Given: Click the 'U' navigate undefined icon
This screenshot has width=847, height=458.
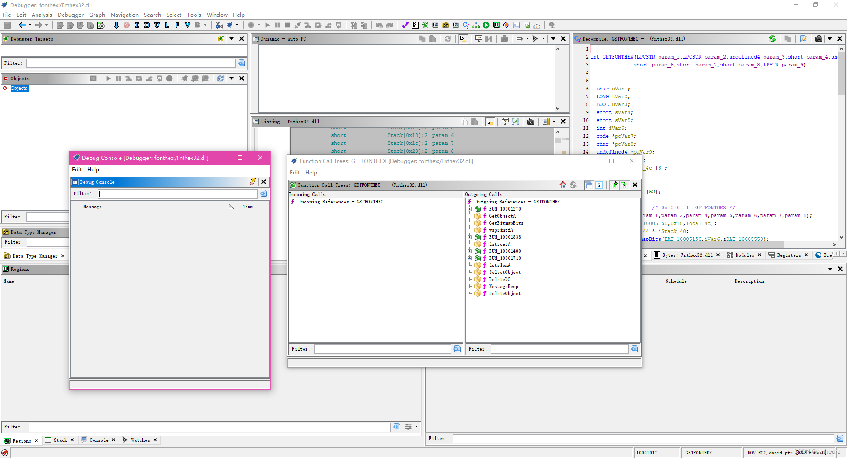Looking at the screenshot, I should [x=157, y=25].
